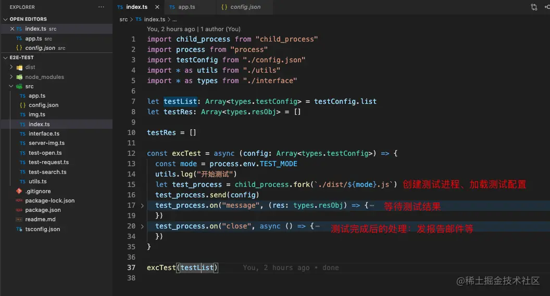The image size is (550, 296).
Task: Click the 'You, 2 hours ago • done' blame text
Action: click(291, 267)
